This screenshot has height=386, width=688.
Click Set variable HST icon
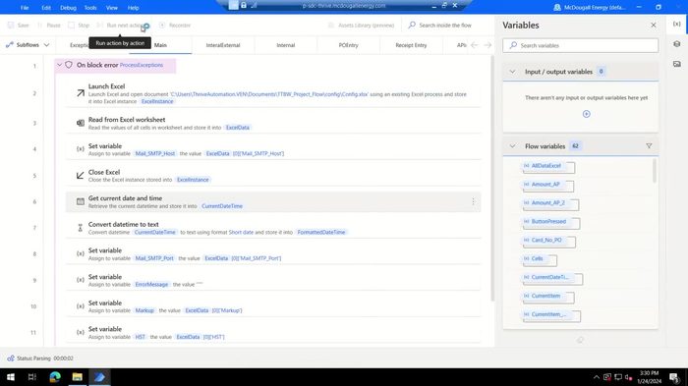click(x=81, y=333)
